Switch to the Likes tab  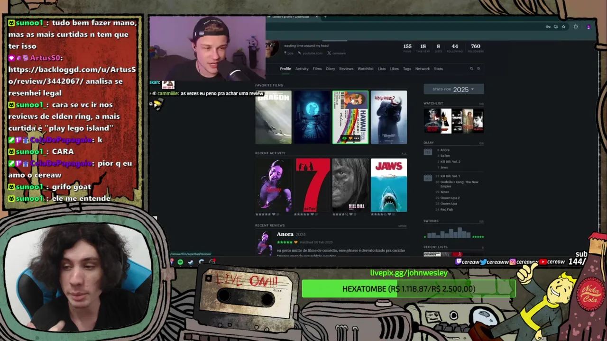pos(395,69)
